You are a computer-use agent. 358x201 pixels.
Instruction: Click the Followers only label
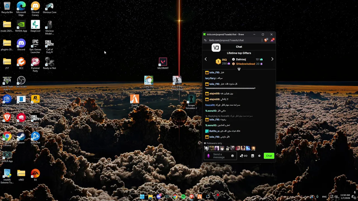click(x=214, y=143)
